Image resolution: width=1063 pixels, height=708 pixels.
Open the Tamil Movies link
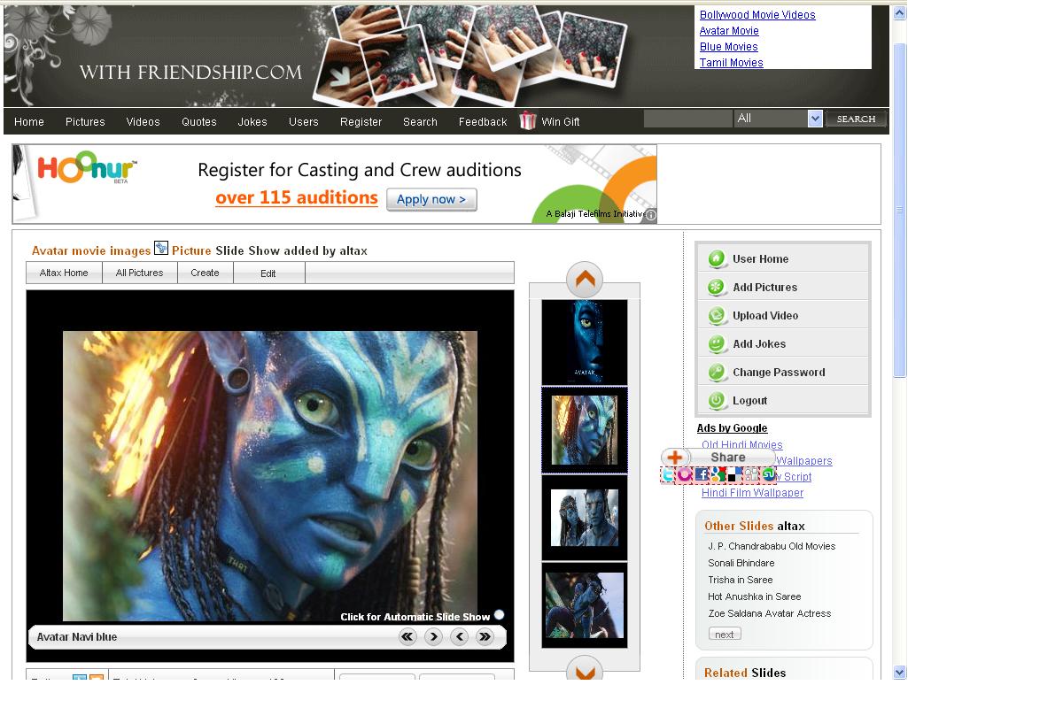pyautogui.click(x=732, y=63)
